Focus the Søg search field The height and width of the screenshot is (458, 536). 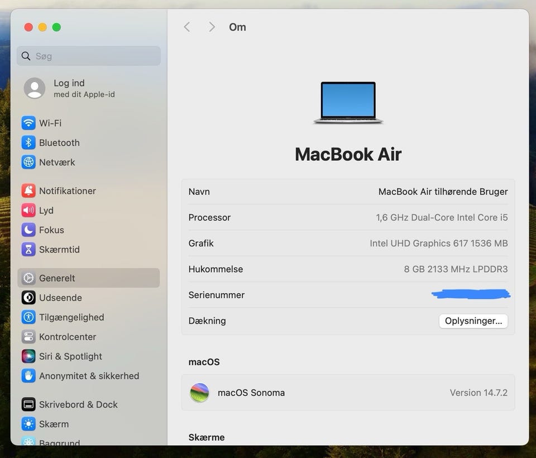[89, 56]
